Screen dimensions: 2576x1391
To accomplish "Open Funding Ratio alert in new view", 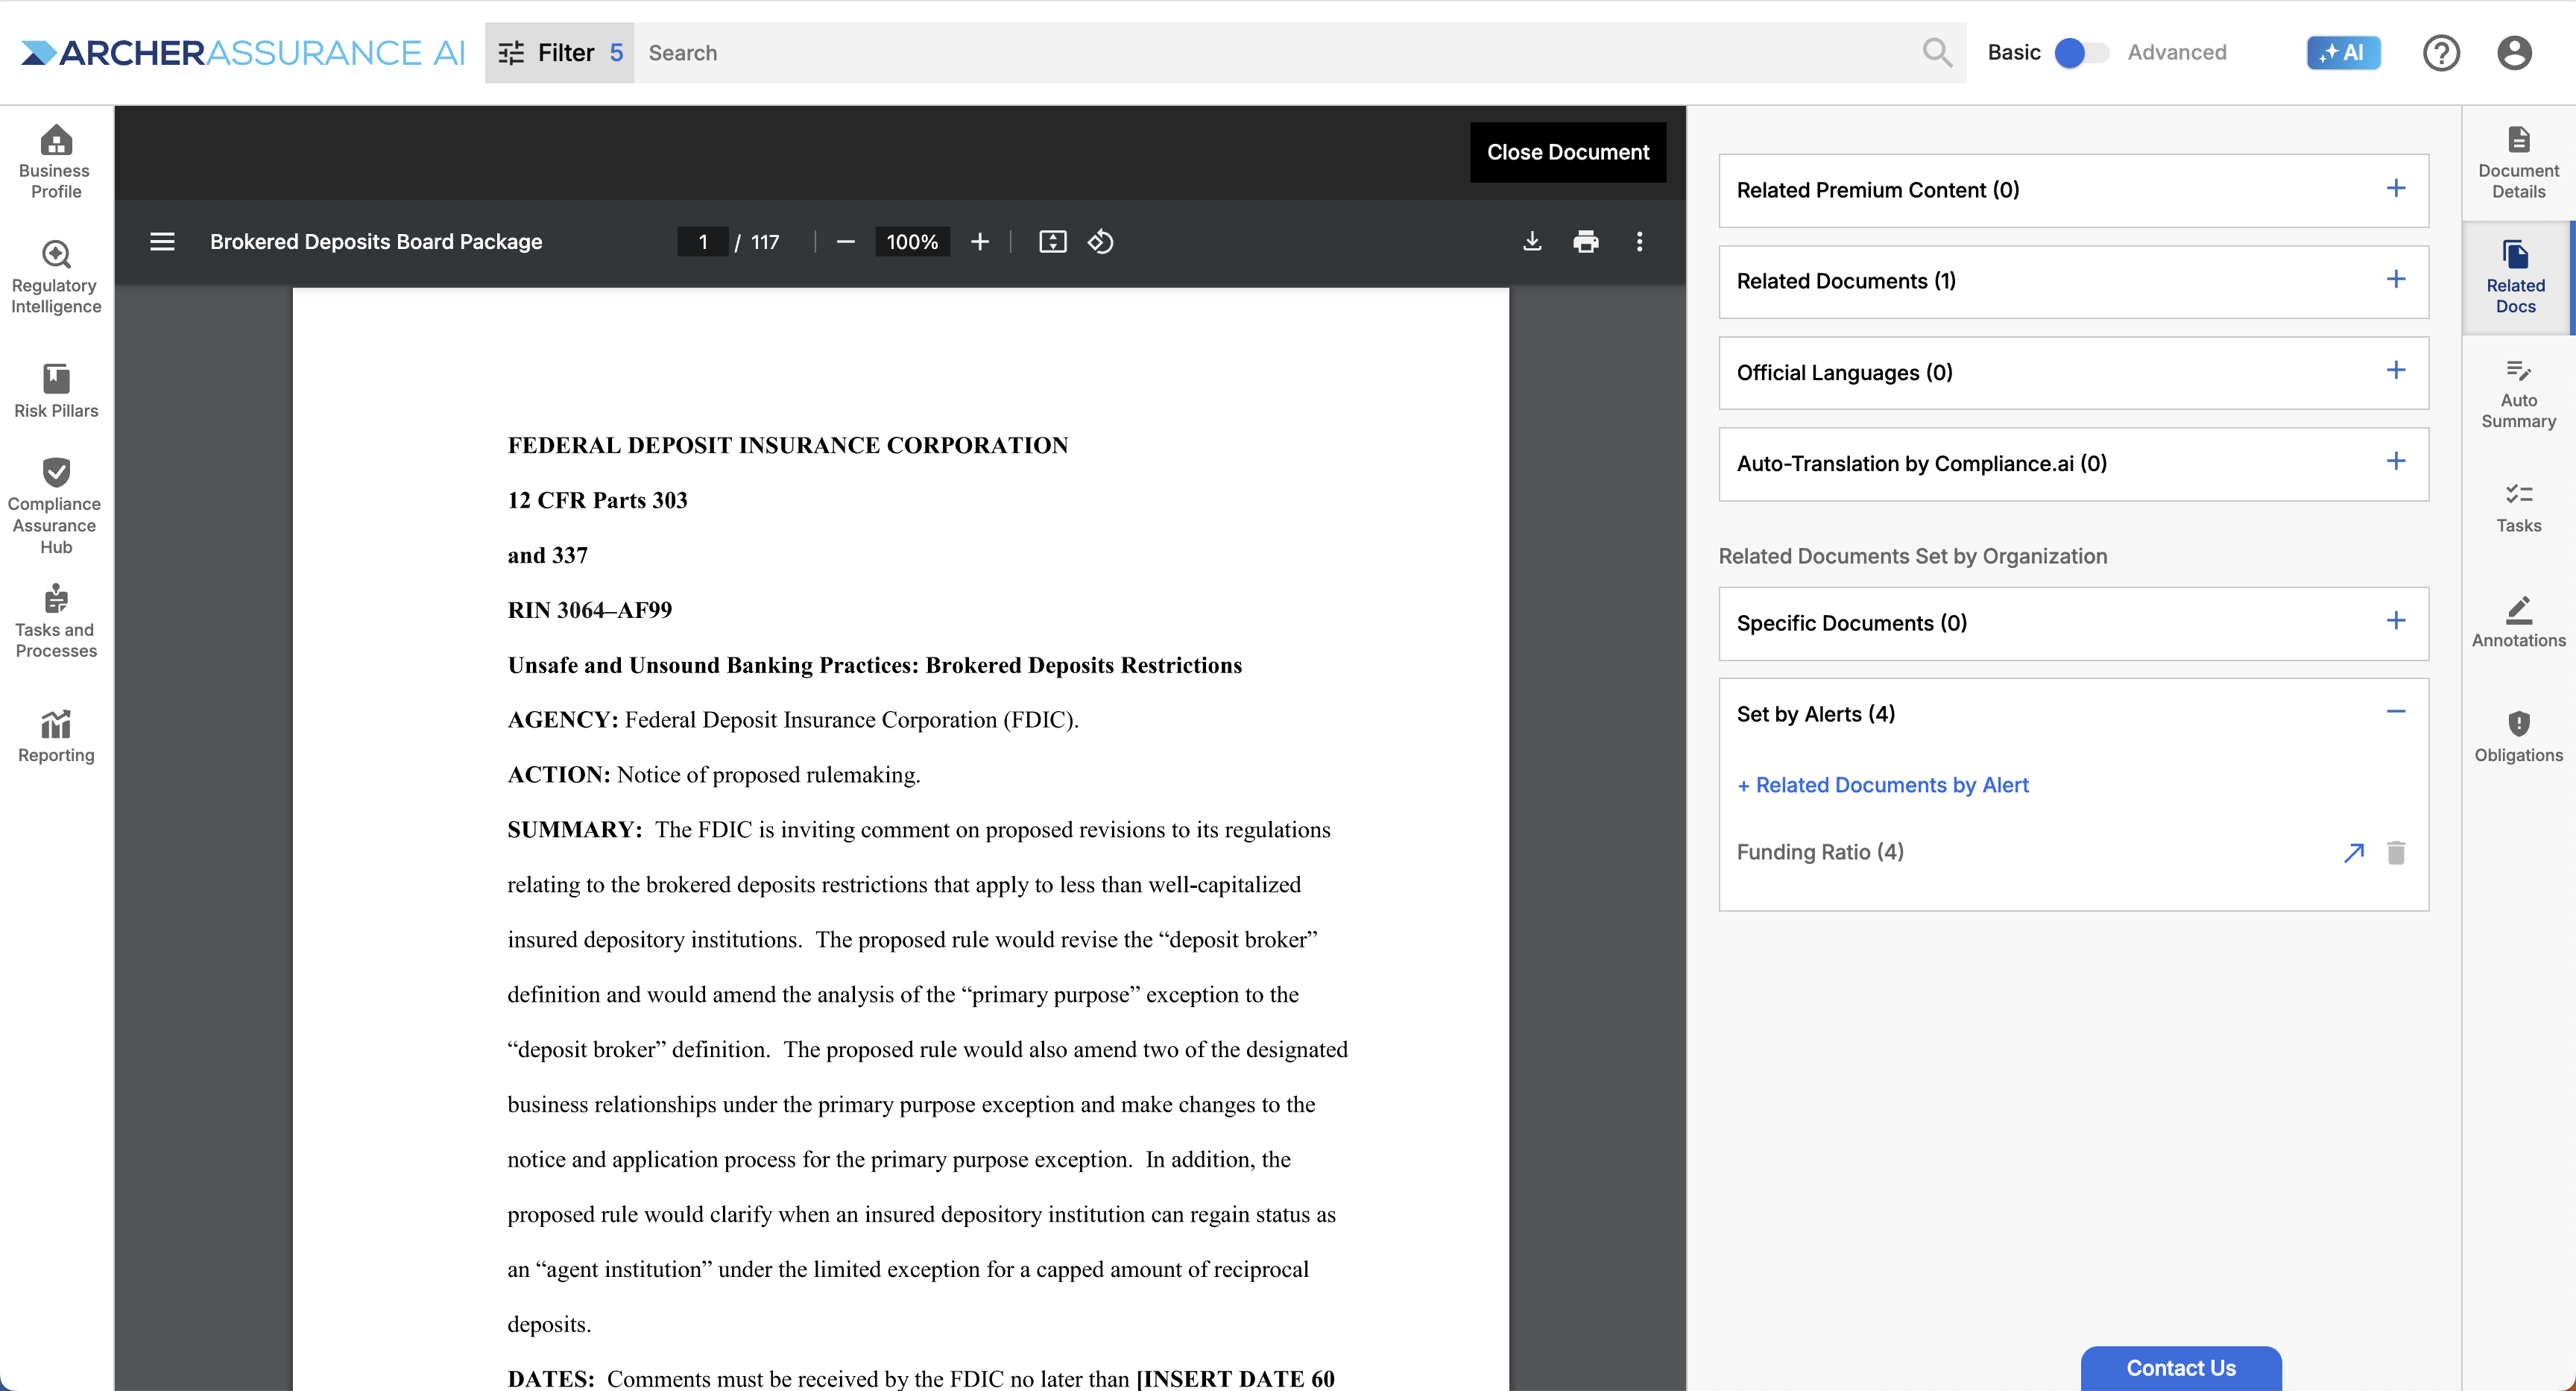I will 2354,852.
